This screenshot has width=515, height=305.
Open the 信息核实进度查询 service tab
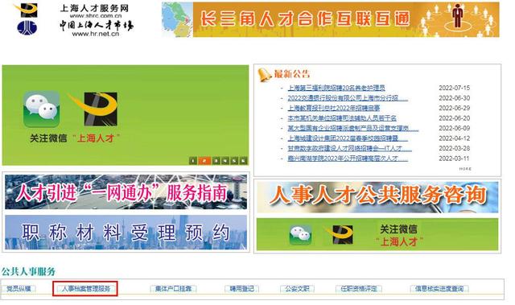click(439, 289)
